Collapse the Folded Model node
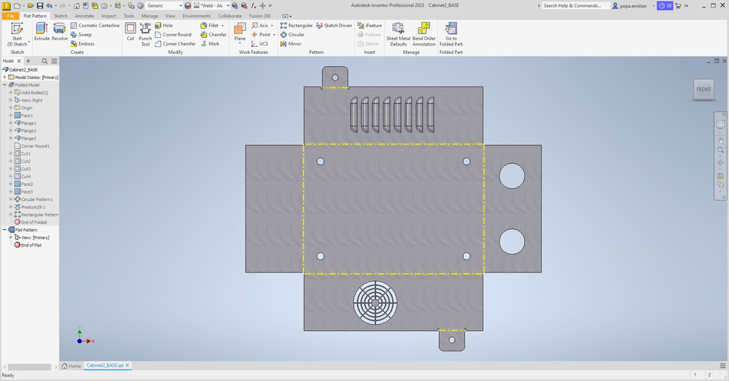729x381 pixels. 5,85
